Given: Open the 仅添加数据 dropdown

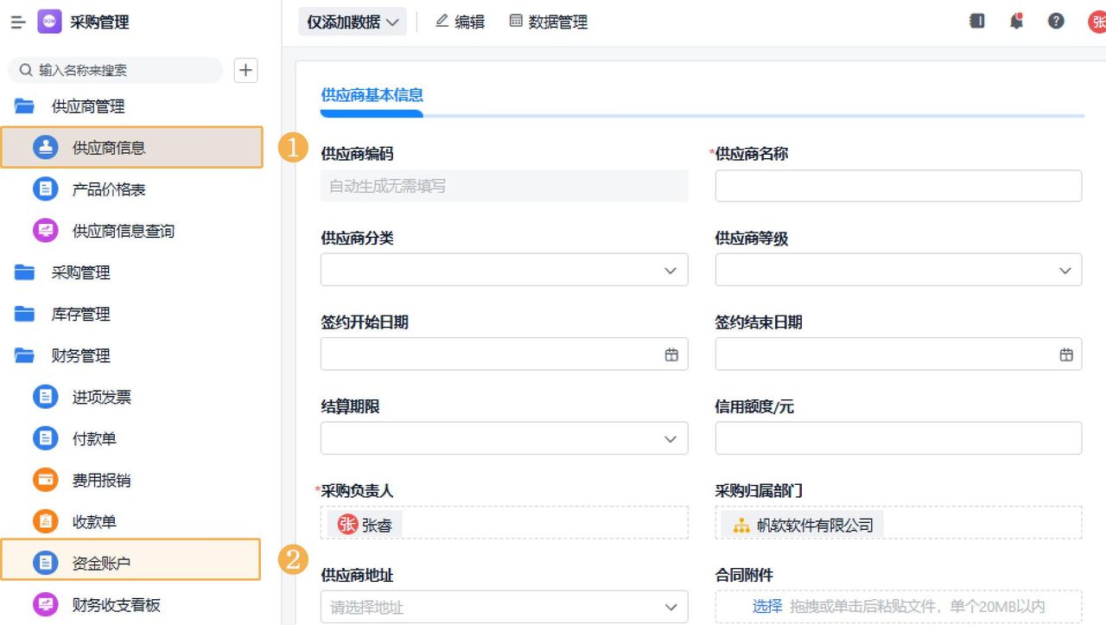Looking at the screenshot, I should [x=353, y=22].
